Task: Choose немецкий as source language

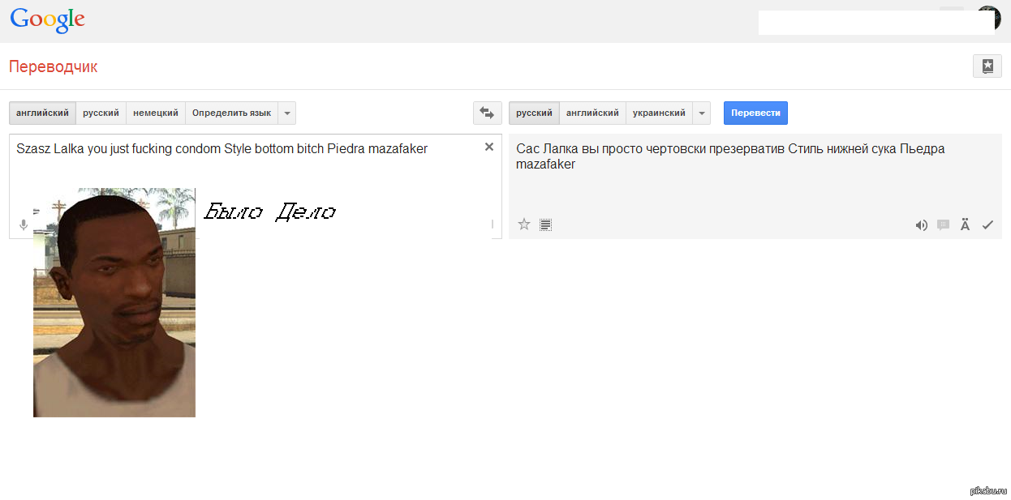Action: [156, 113]
